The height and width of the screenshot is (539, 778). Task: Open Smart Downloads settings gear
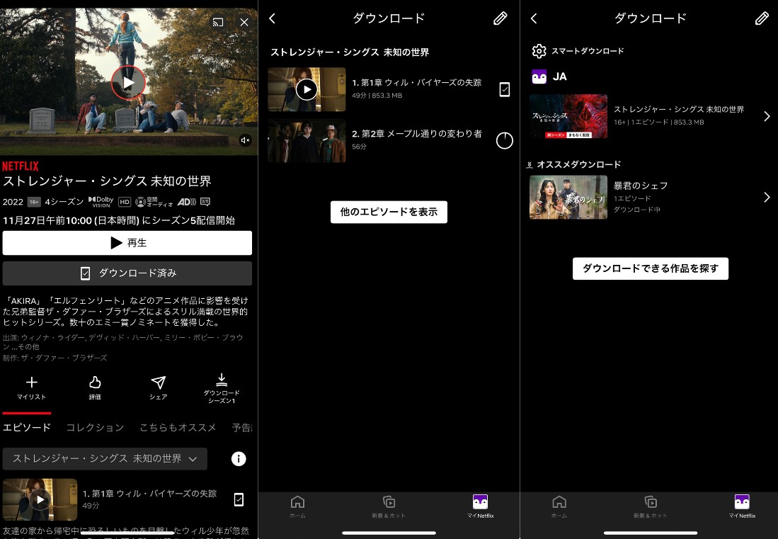click(x=539, y=50)
